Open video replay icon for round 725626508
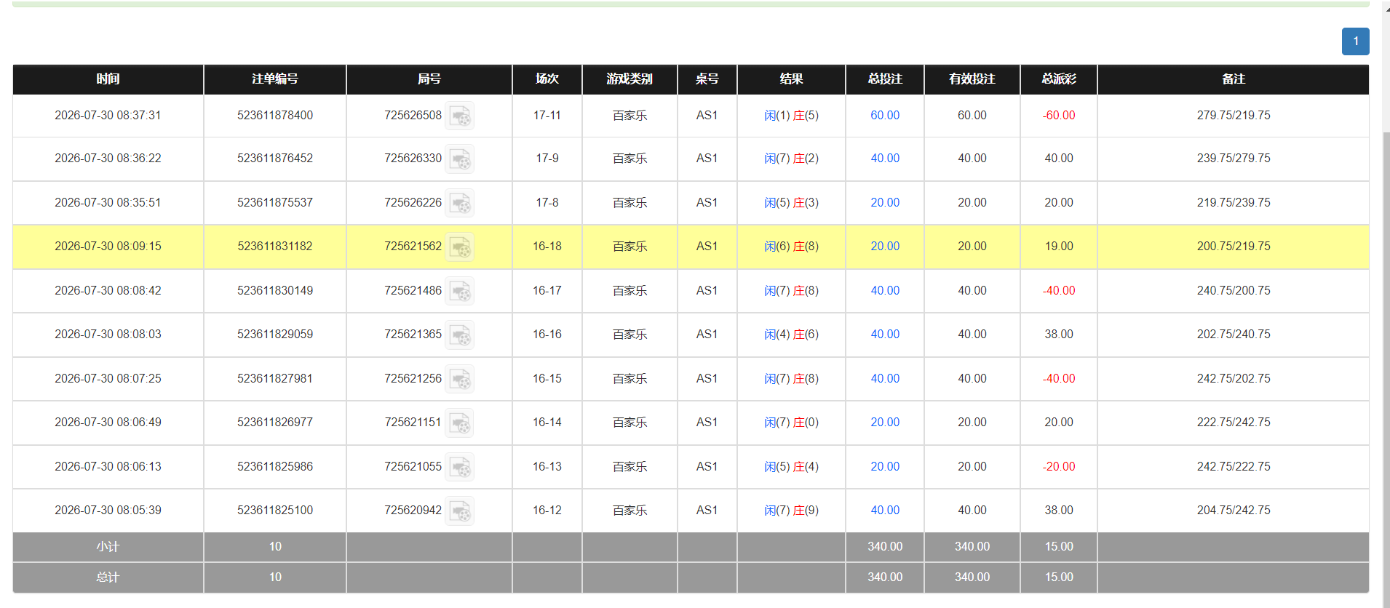This screenshot has width=1390, height=608. (460, 116)
